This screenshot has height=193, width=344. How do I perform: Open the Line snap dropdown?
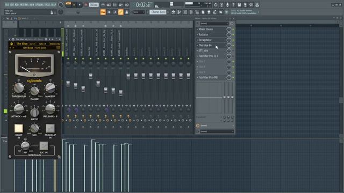[139, 12]
